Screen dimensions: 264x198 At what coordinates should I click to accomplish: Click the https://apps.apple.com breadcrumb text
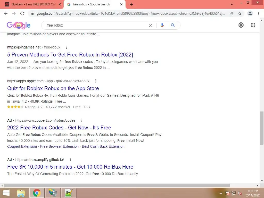(x=26, y=81)
